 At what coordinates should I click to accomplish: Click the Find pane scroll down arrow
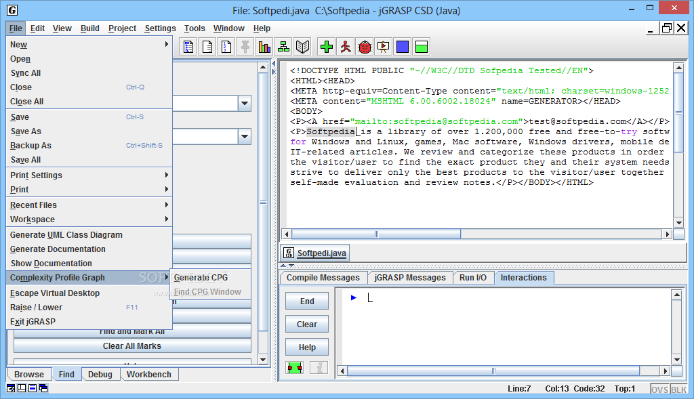click(x=263, y=359)
